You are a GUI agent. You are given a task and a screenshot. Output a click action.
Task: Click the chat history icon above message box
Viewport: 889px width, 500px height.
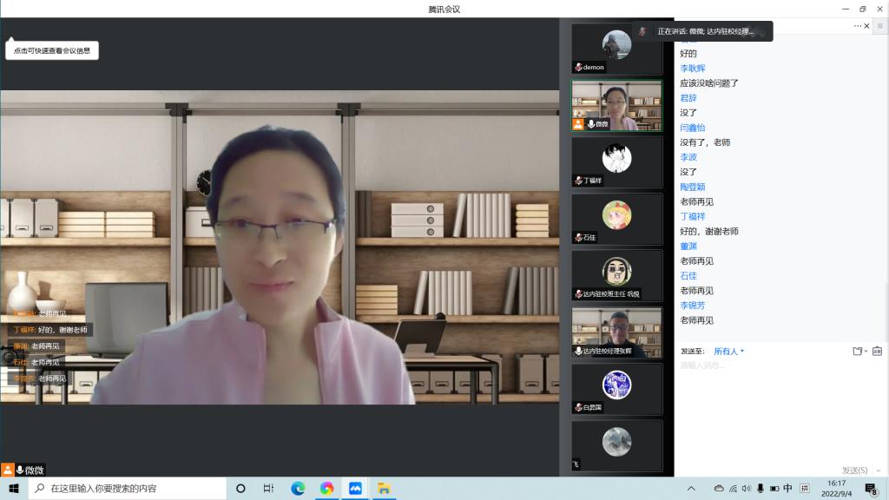pos(877,352)
